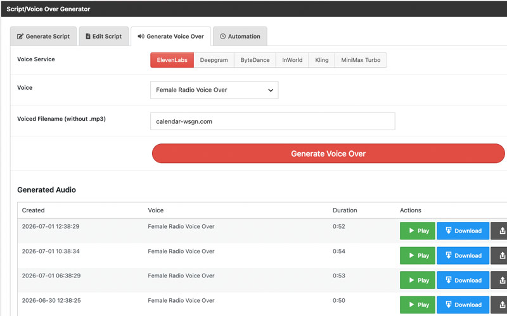This screenshot has width=507, height=316.
Task: Switch to the Automation tab
Action: [240, 36]
